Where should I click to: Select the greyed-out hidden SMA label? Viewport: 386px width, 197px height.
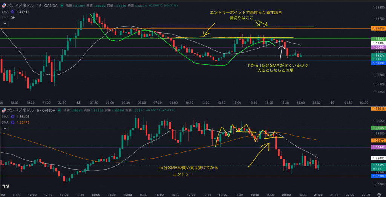pos(5,17)
